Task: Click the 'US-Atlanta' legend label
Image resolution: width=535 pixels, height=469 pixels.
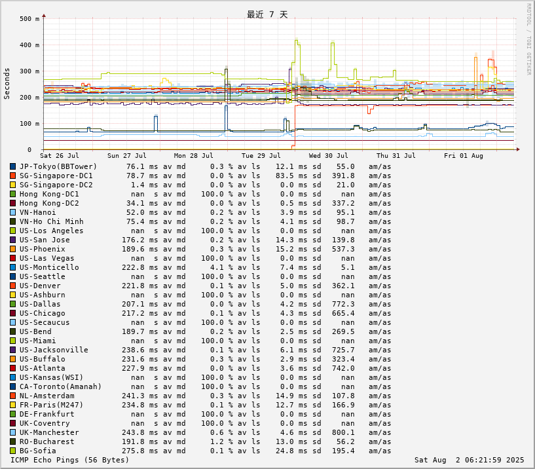Action: [43, 369]
